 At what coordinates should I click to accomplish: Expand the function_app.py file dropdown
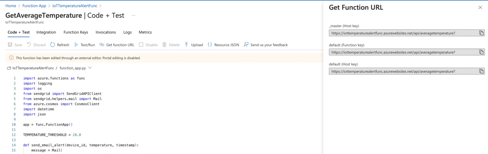(90, 68)
